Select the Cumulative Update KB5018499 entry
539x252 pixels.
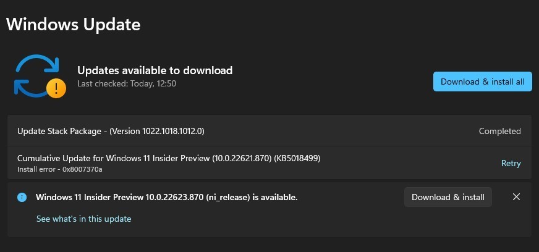click(x=269, y=162)
